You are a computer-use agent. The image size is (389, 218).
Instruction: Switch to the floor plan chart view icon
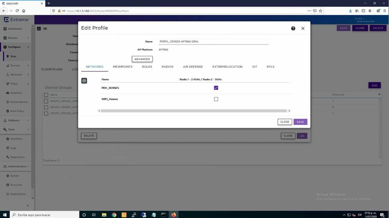[x=39, y=28]
